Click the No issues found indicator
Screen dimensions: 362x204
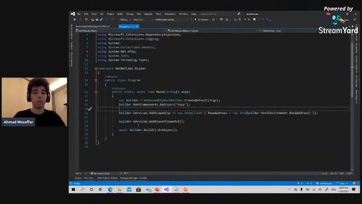[x=100, y=173]
